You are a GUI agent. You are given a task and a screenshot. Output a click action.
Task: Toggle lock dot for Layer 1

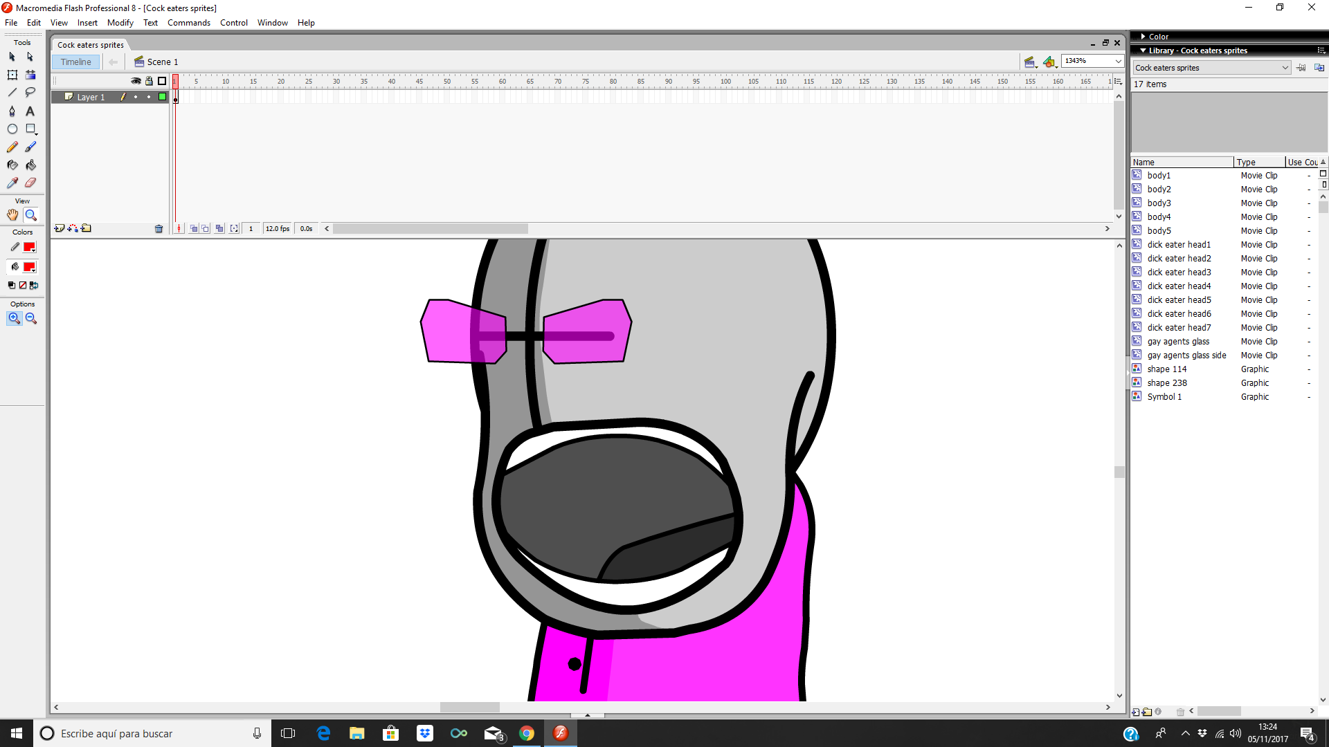click(149, 98)
